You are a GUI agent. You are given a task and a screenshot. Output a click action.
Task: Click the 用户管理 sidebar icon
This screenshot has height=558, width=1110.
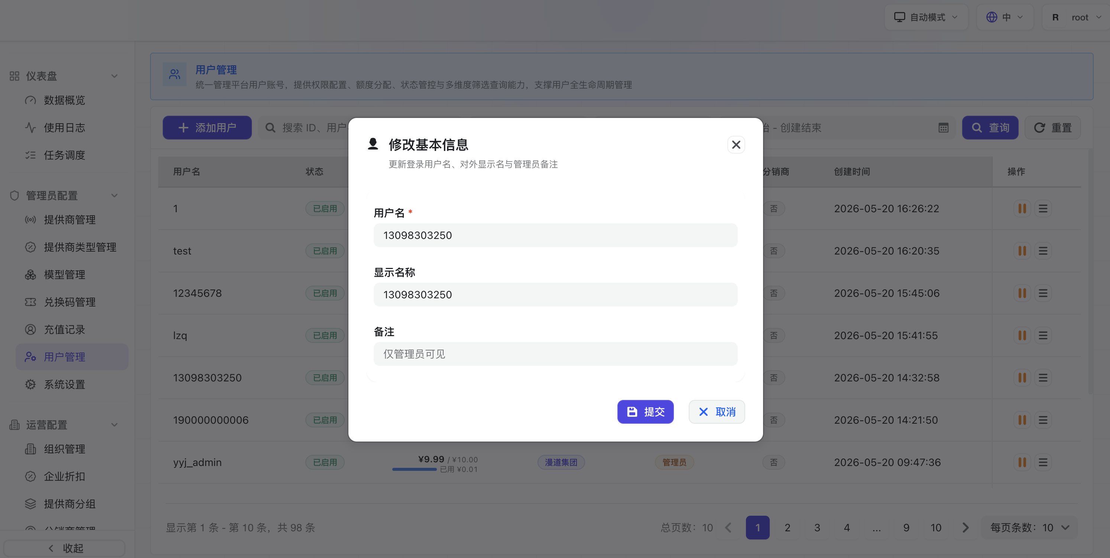tap(30, 357)
